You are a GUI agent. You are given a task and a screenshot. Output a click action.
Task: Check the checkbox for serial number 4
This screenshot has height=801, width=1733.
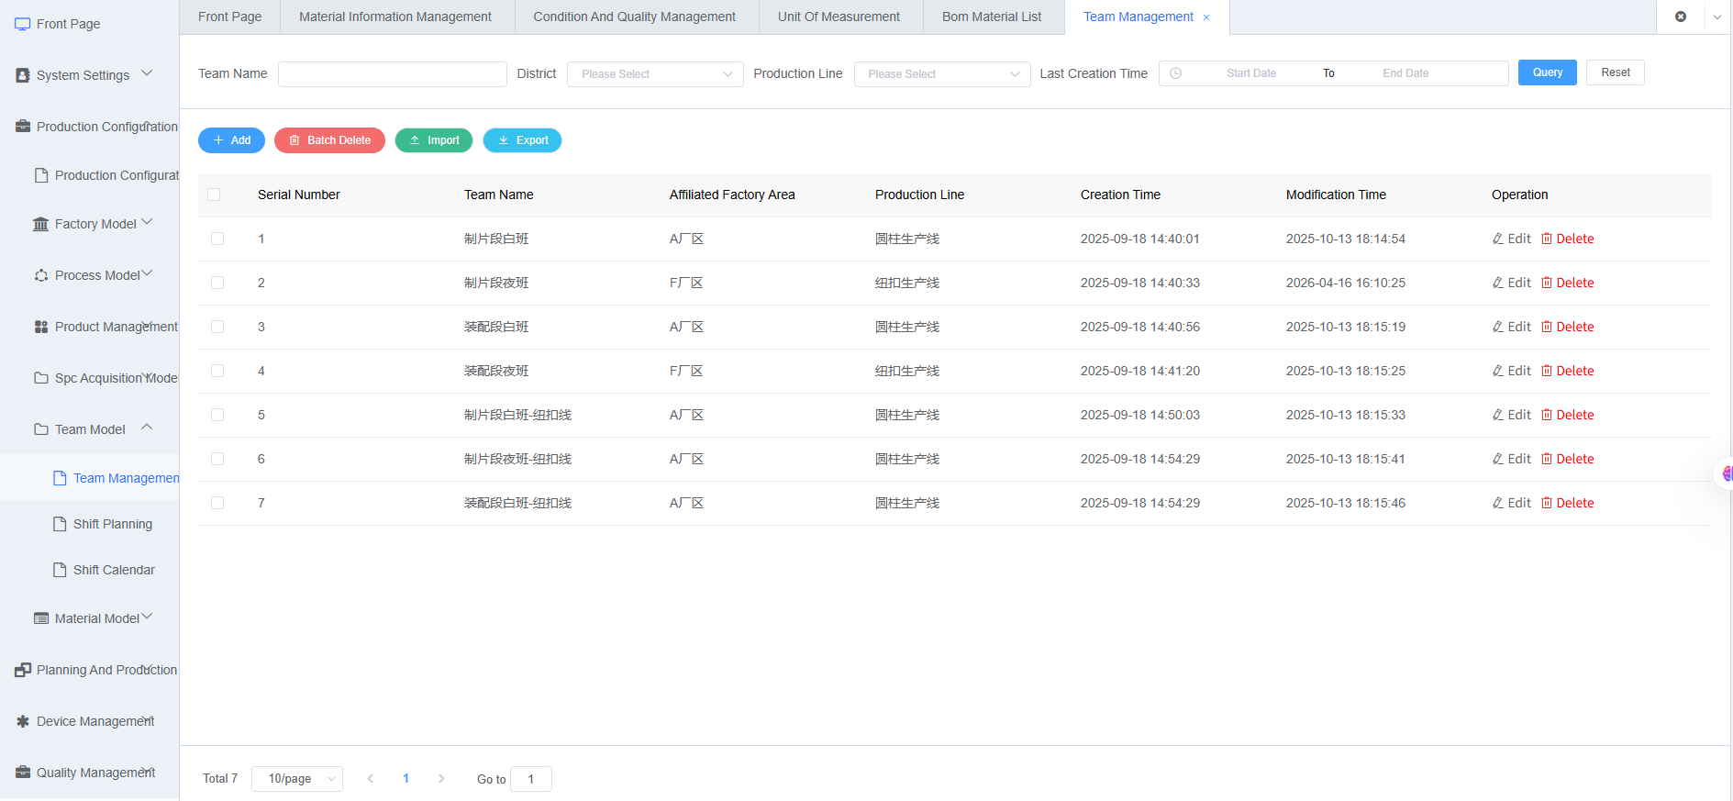click(x=217, y=371)
